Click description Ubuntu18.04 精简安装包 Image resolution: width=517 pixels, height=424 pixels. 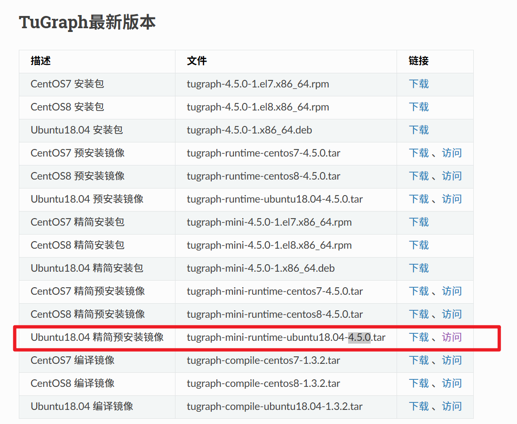click(x=87, y=268)
